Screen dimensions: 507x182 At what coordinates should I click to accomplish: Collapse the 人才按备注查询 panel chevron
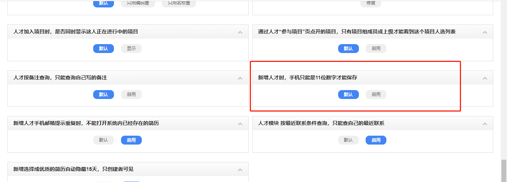240,78
